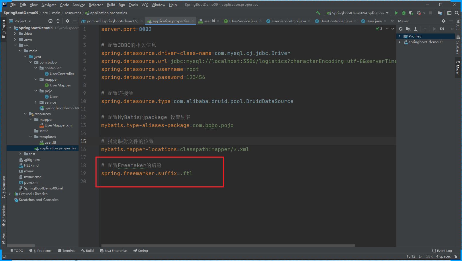Jump to next highlighted problem arrow
Image resolution: width=462 pixels, height=261 pixels.
[393, 29]
